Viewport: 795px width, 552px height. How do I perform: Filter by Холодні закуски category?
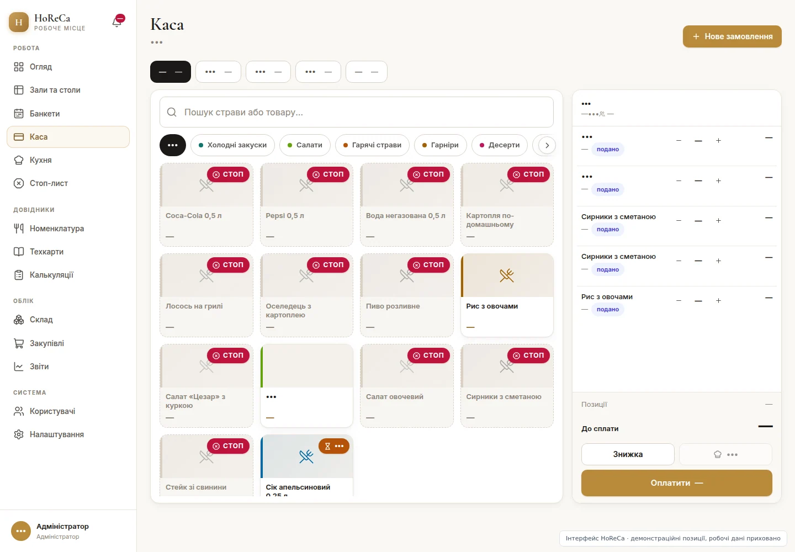[232, 145]
